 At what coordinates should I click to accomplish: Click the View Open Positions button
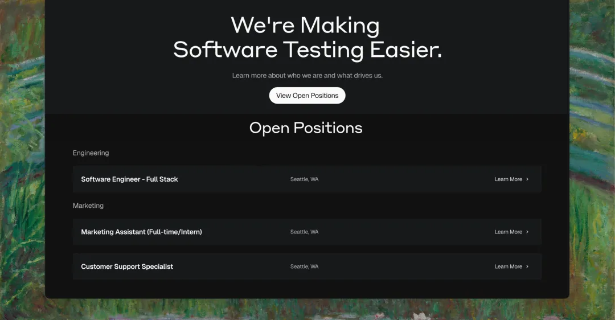(x=307, y=96)
